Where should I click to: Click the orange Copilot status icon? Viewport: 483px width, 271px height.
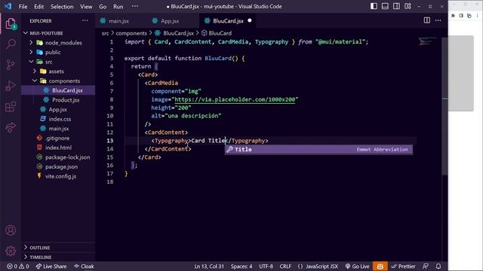[380, 266]
